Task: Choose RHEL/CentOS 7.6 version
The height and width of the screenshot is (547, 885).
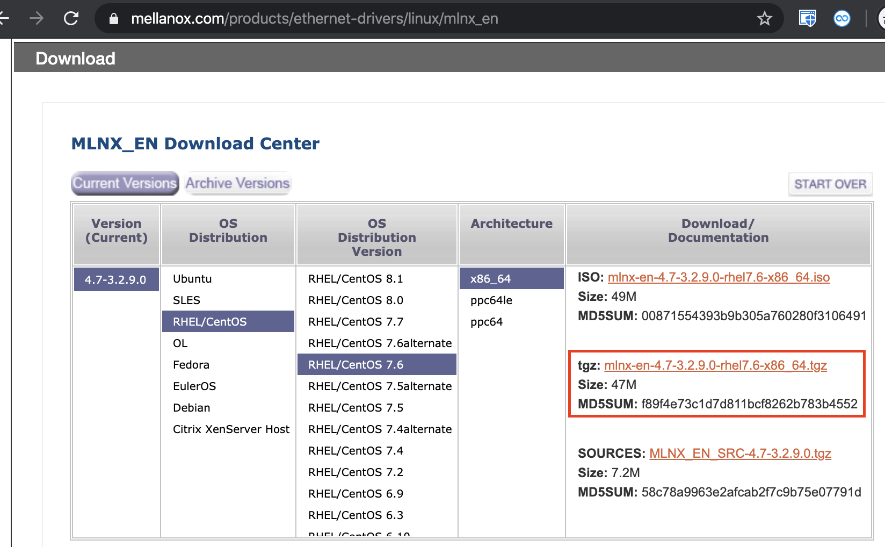Action: (x=376, y=364)
